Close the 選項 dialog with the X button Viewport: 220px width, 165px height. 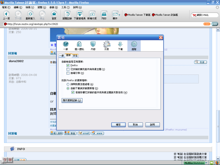[161, 37]
